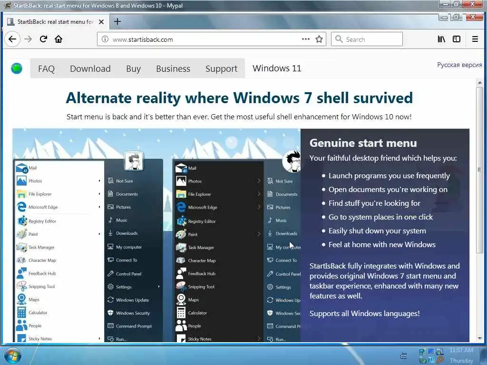Screen dimensions: 487x365
Task: Click the page scrollbar thumb
Action: (x=479, y=170)
